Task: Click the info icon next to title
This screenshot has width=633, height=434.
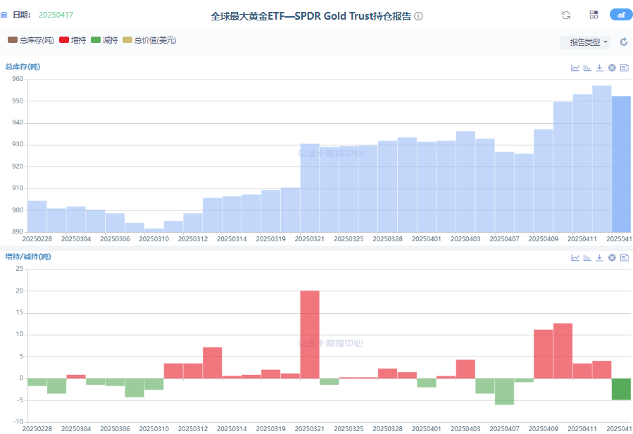Action: [x=419, y=16]
